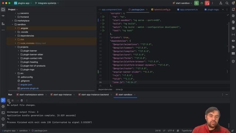Click the UTF-8 encoding status bar item
Viewport: 236px width, 133px height.
coord(171,130)
